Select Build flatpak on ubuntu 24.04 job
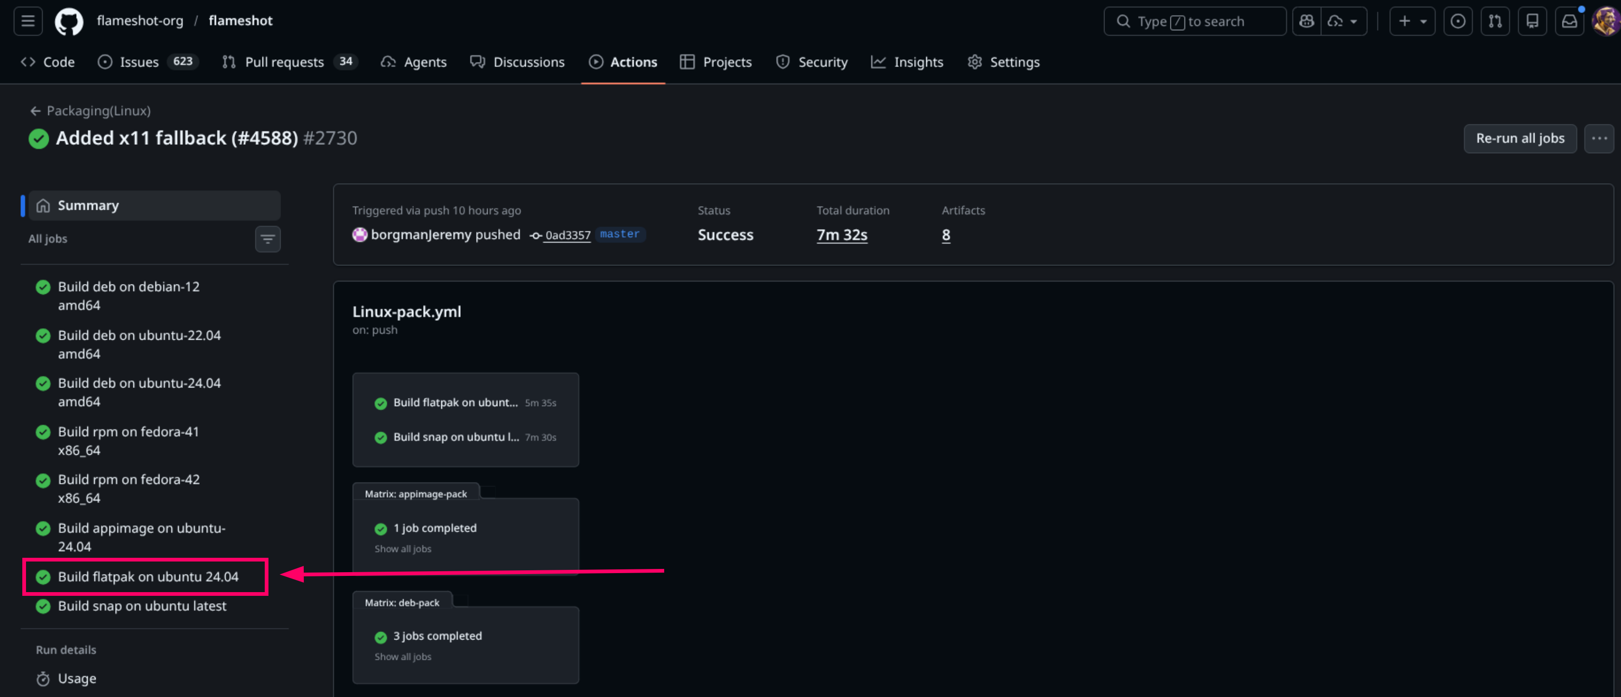 pos(148,576)
